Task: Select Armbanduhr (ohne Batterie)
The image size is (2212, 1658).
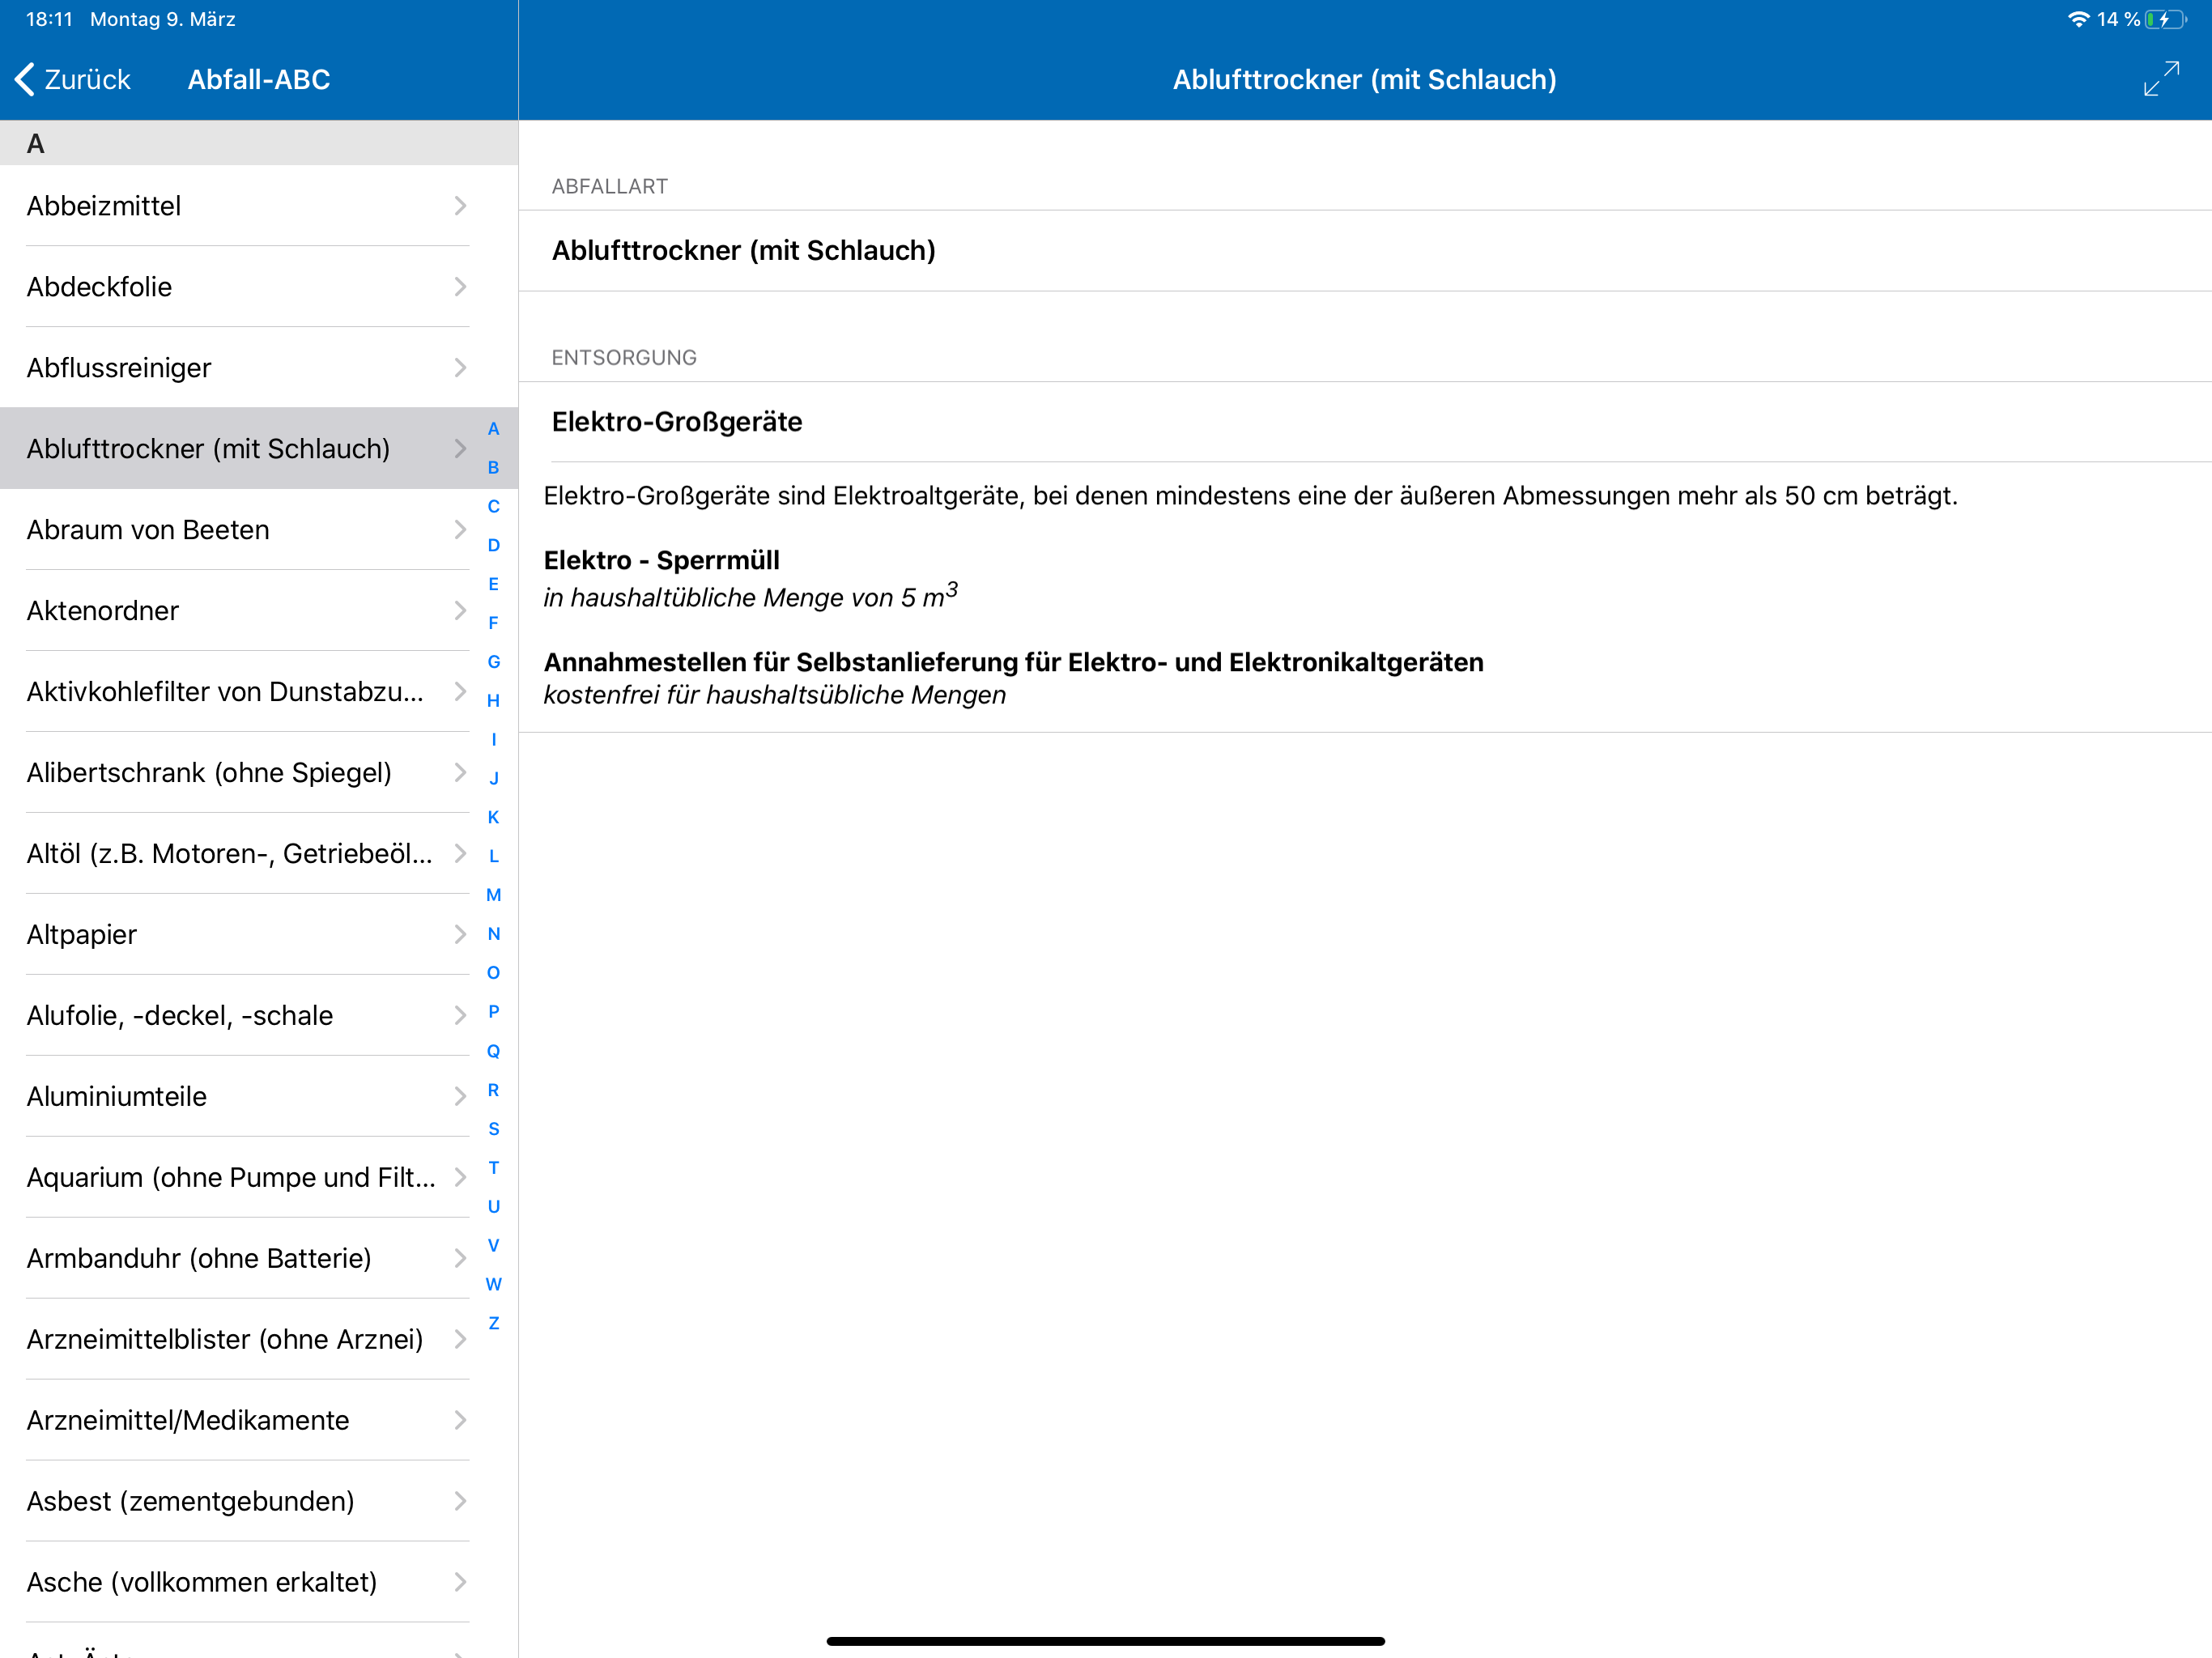Action: point(259,1259)
